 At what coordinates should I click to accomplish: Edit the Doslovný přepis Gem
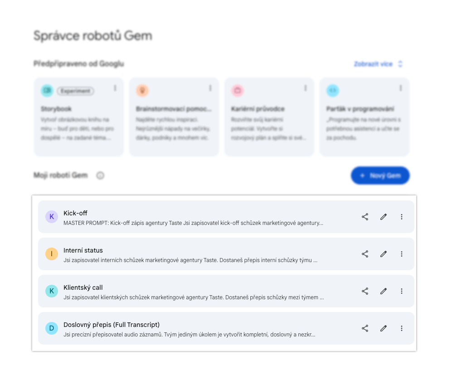(384, 328)
